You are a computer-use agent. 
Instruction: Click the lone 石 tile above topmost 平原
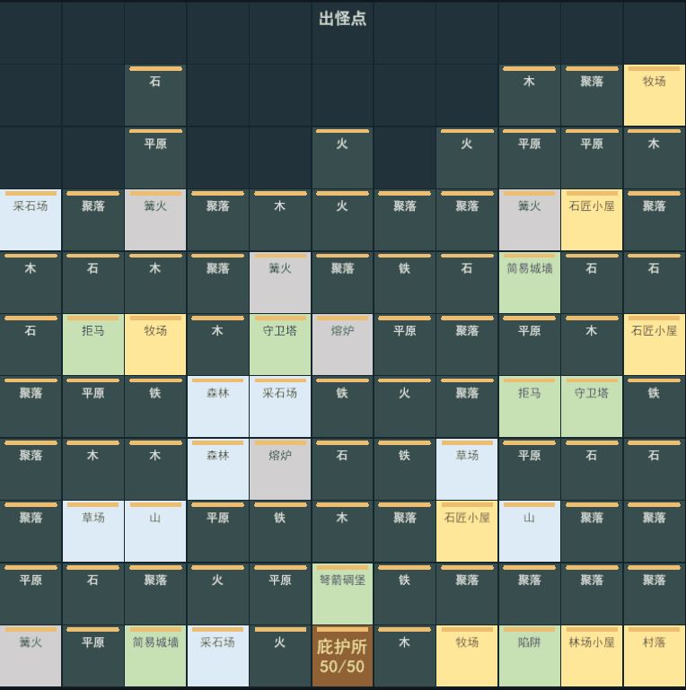click(155, 95)
